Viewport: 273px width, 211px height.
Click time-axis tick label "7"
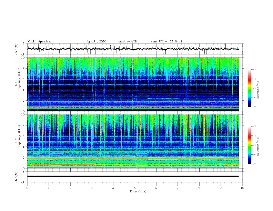(178, 188)
